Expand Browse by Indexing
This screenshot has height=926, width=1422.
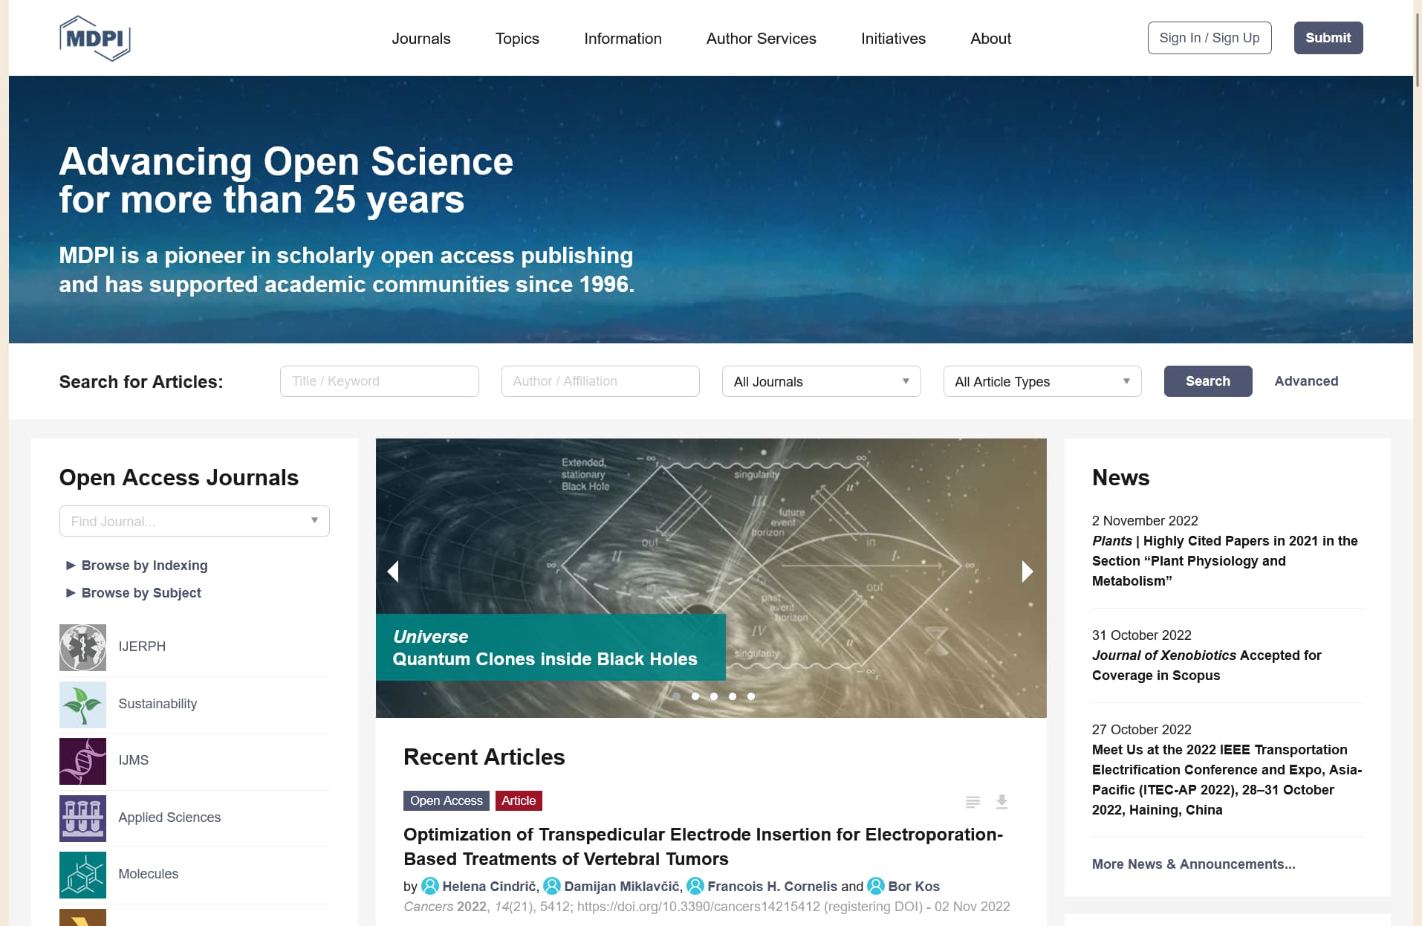pyautogui.click(x=144, y=566)
